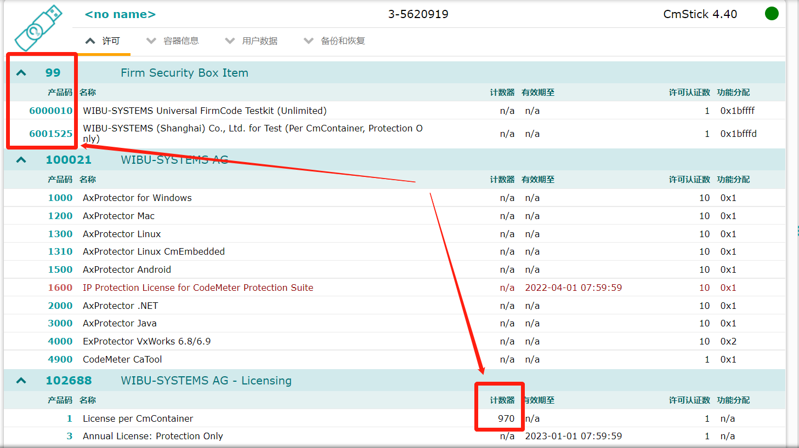
Task: Collapse the 102688 Licensing section chevron
Action: click(x=21, y=381)
